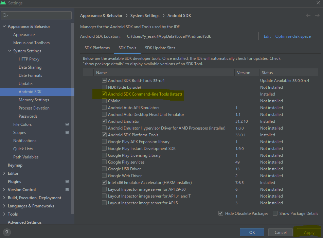The image size is (323, 238).
Task: Click the project-level icon beside File Colors
Action: (67, 124)
